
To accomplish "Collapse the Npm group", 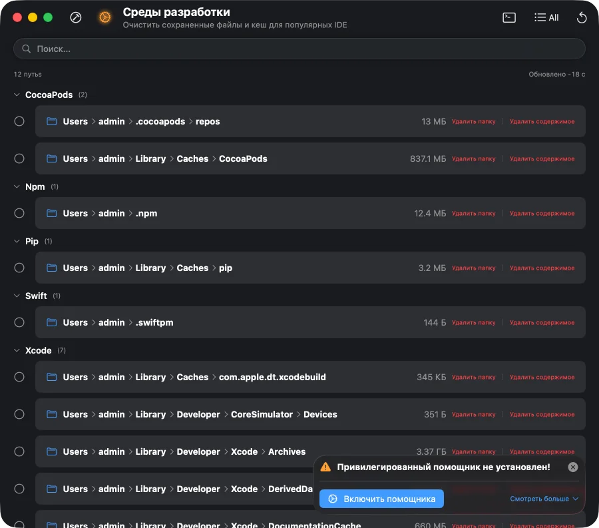I will pyautogui.click(x=17, y=187).
